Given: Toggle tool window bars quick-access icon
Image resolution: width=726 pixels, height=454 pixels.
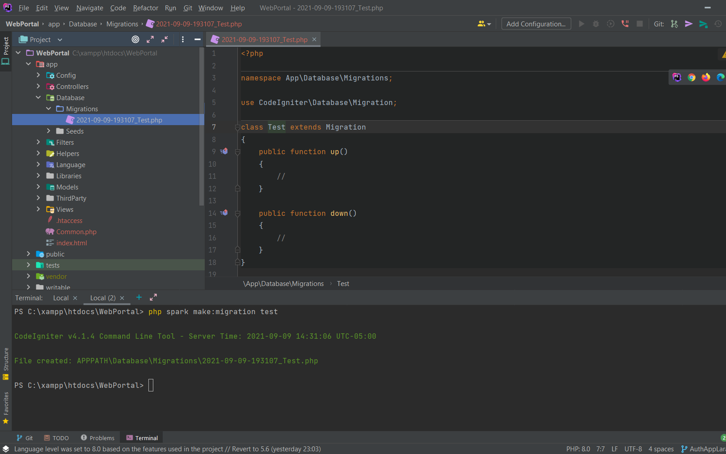Looking at the screenshot, I should coord(6,449).
